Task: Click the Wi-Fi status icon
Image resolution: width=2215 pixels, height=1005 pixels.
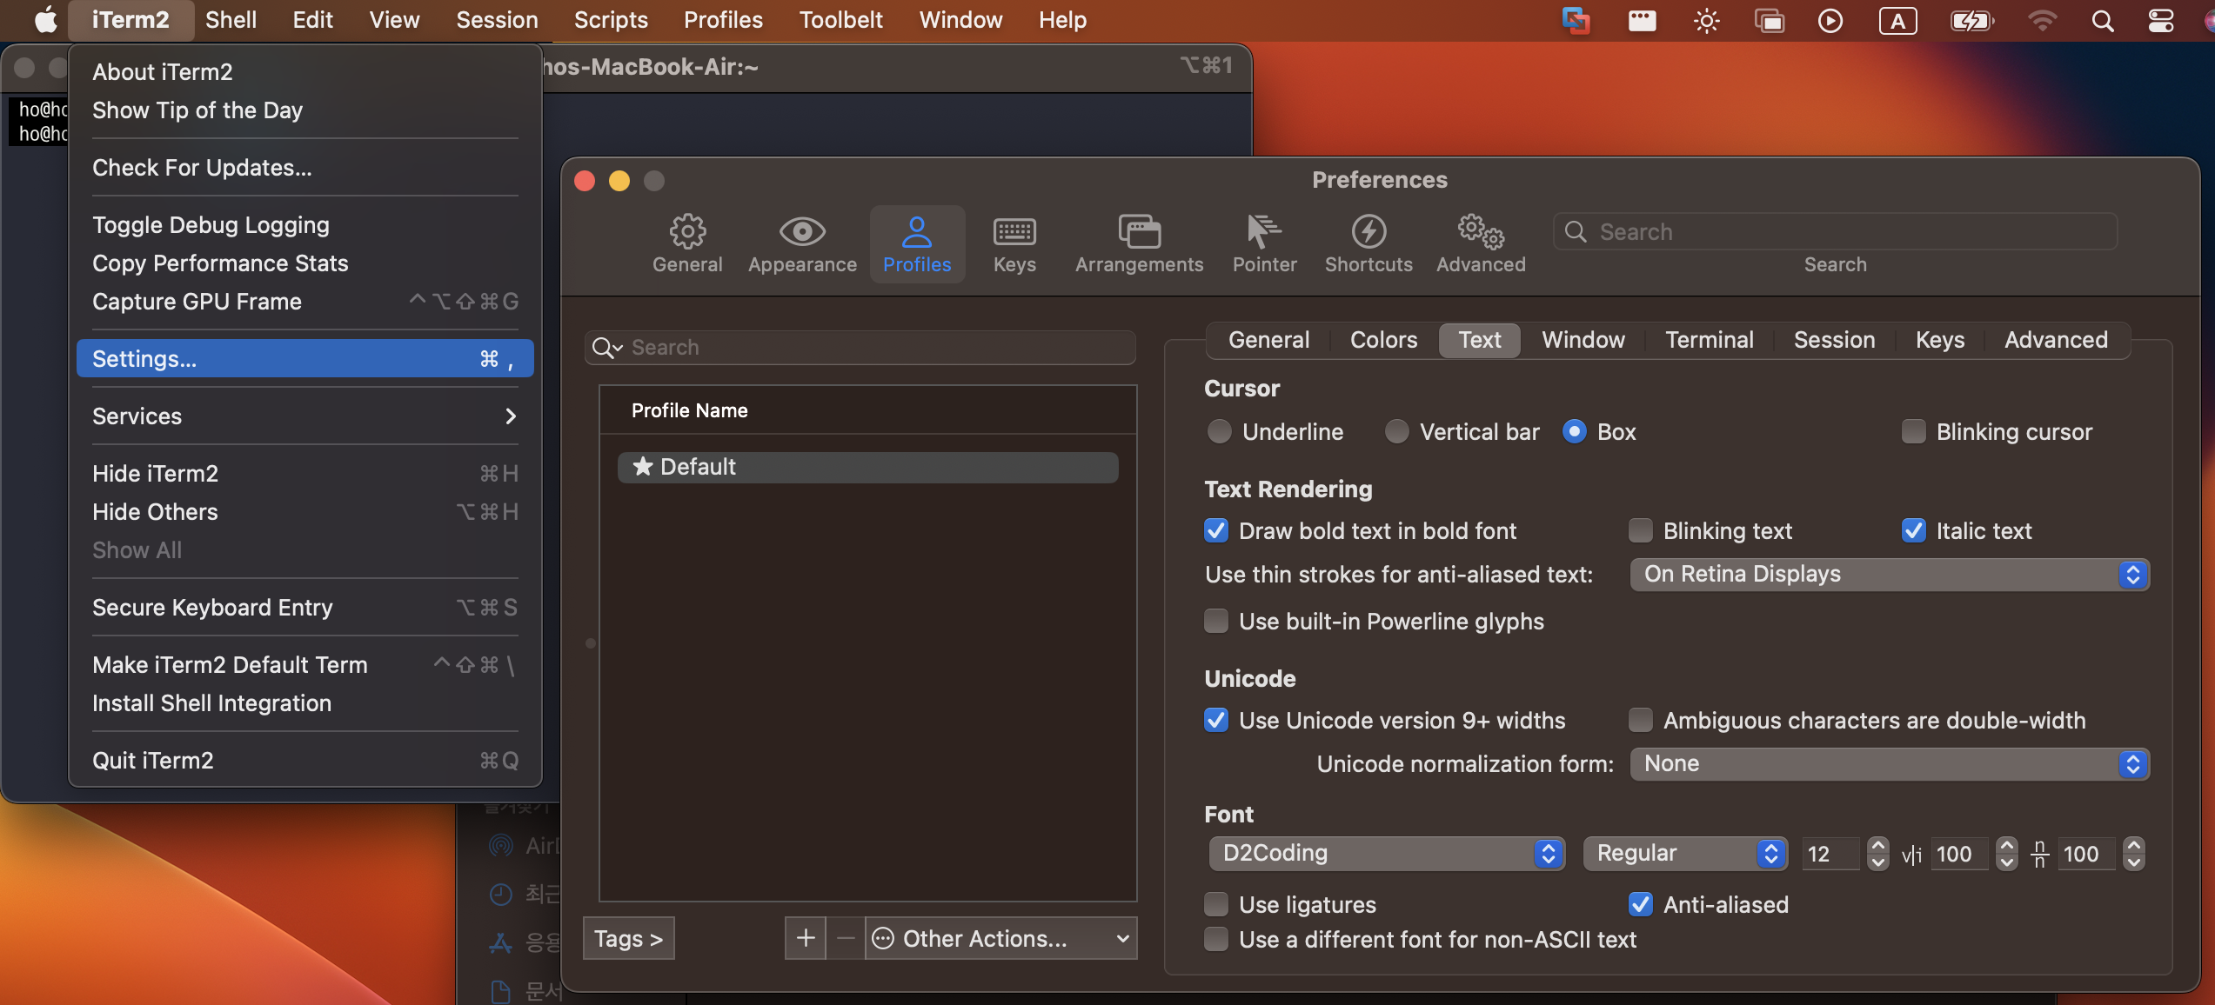Action: 2041,20
